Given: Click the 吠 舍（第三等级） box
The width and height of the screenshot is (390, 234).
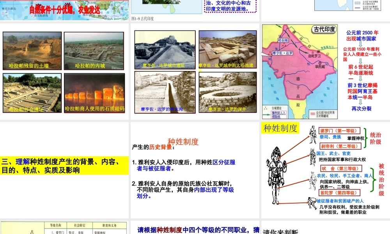Looking at the screenshot, I should [x=341, y=168].
